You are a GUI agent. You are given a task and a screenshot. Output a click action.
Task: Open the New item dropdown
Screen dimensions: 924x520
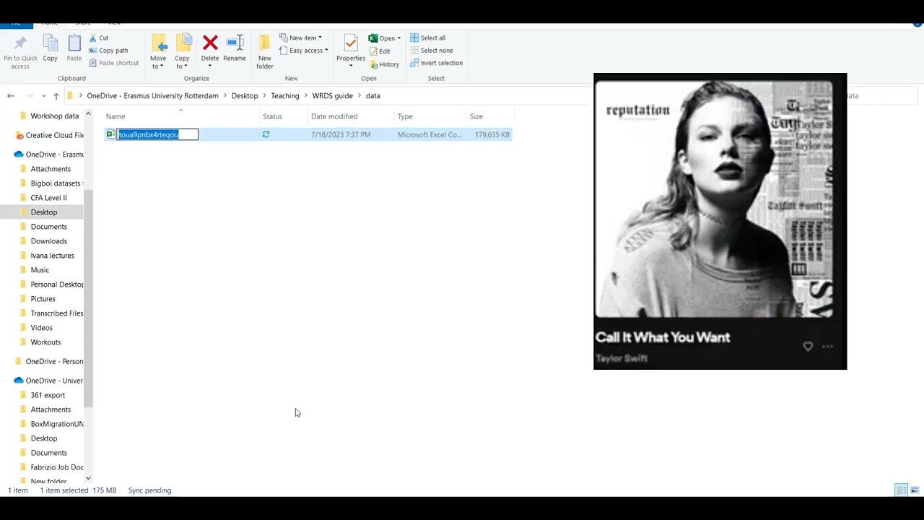[301, 38]
